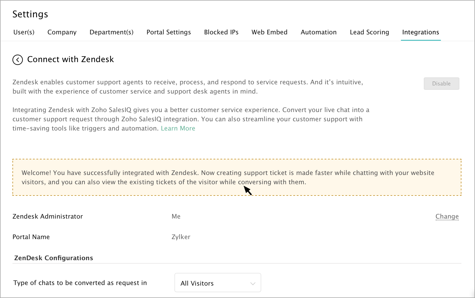This screenshot has height=298, width=475.
Task: Click the Settings page heading
Action: [30, 14]
